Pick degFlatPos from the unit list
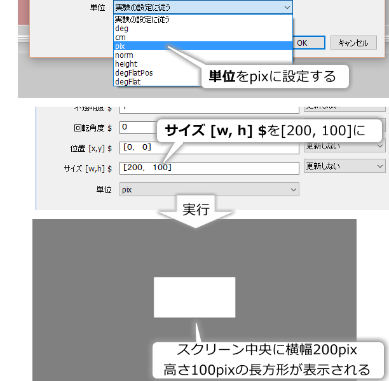This screenshot has width=389, height=381. (158, 72)
